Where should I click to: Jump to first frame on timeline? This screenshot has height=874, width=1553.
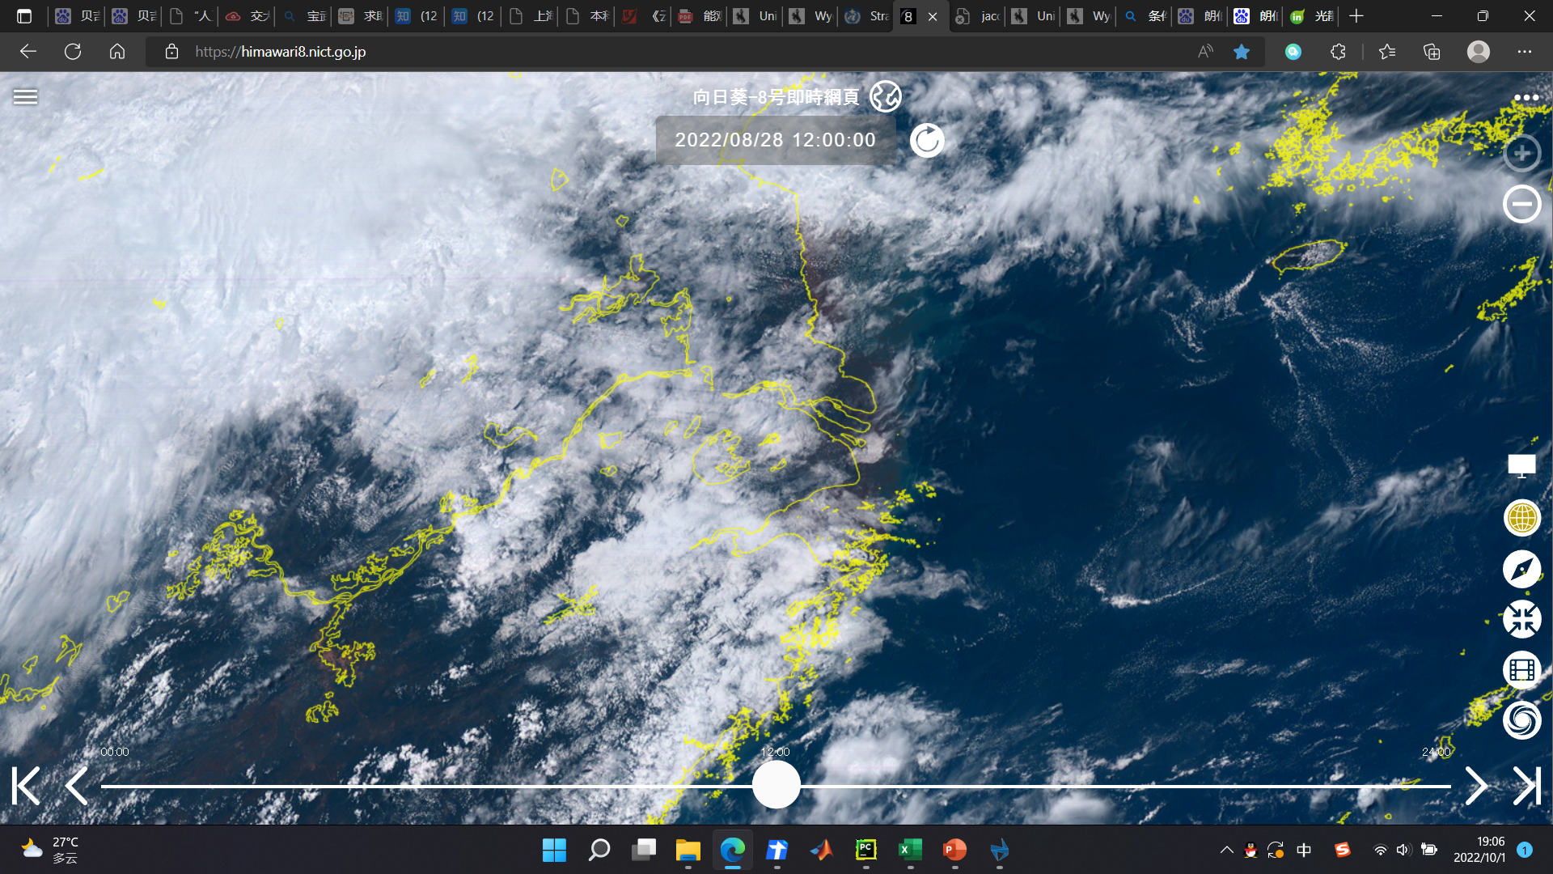(x=26, y=786)
